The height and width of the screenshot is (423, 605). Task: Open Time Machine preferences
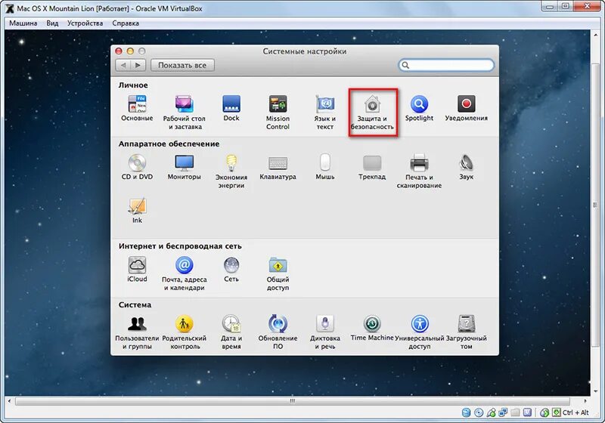tap(372, 329)
